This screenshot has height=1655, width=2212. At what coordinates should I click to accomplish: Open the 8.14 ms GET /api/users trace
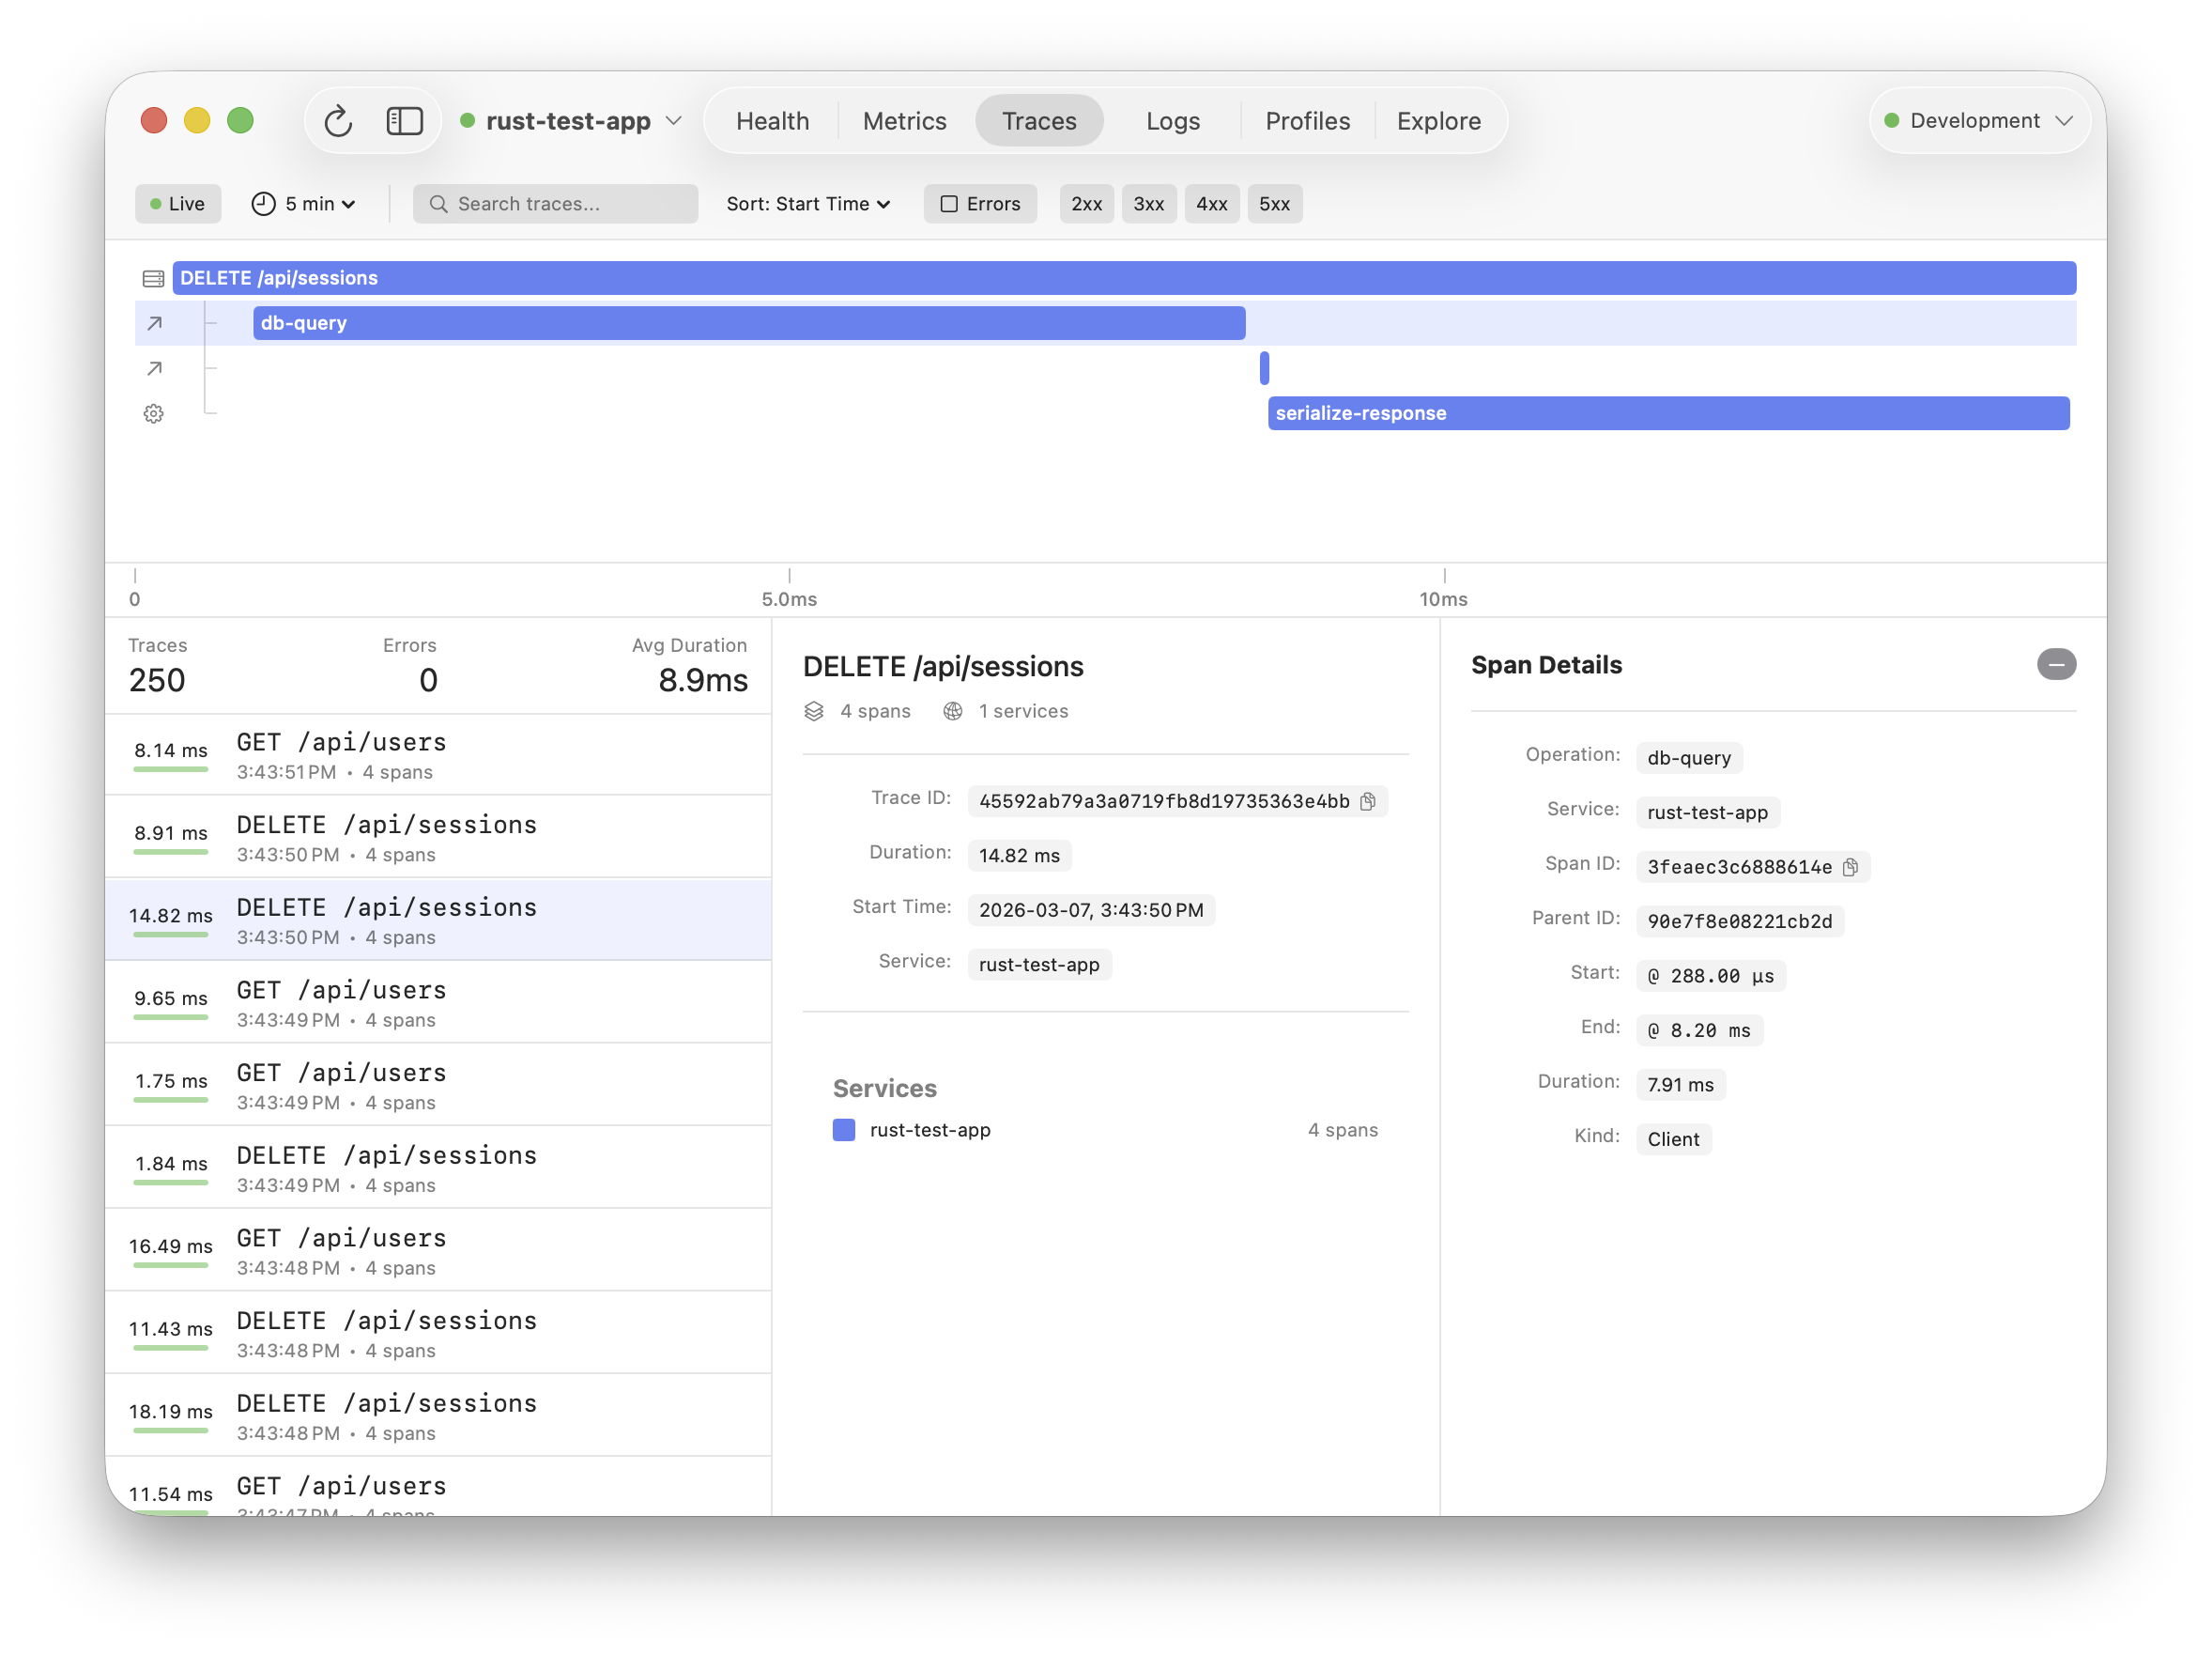point(438,755)
